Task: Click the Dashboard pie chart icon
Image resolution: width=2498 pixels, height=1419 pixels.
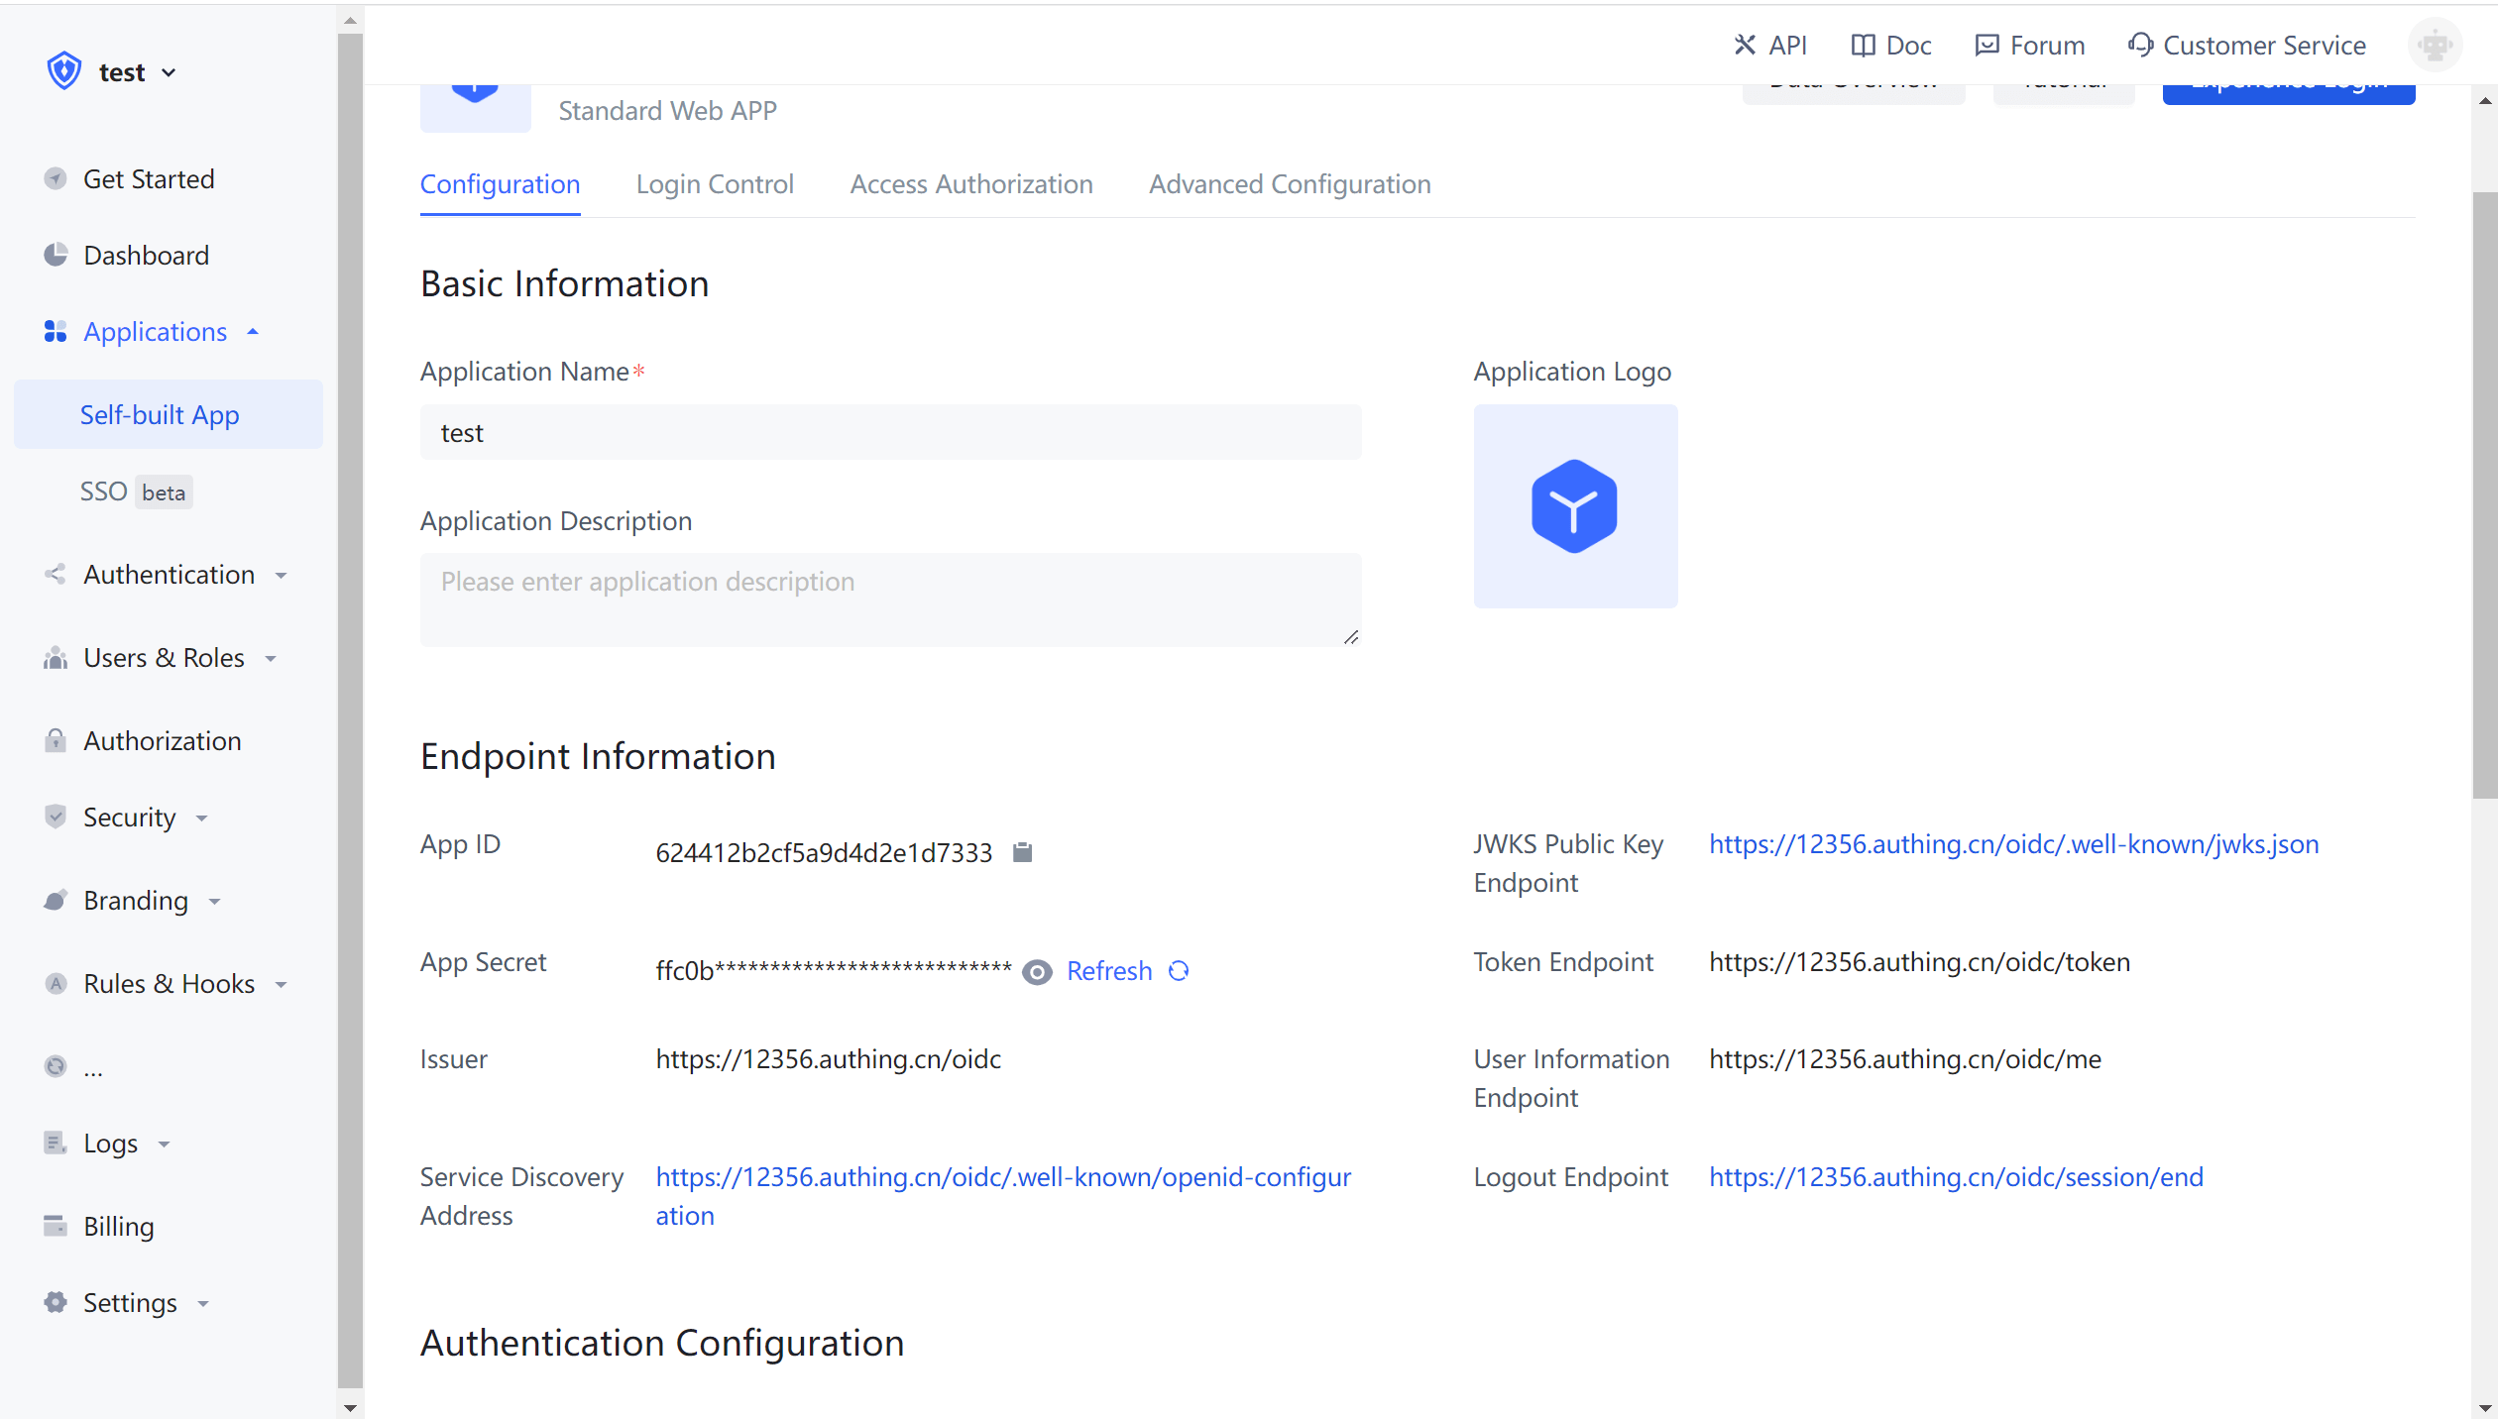Action: point(56,255)
